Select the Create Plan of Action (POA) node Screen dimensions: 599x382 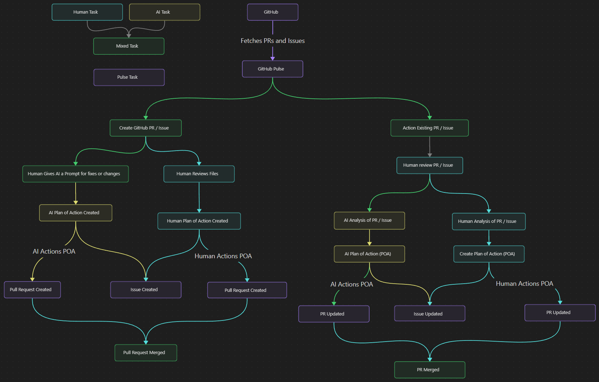(489, 254)
